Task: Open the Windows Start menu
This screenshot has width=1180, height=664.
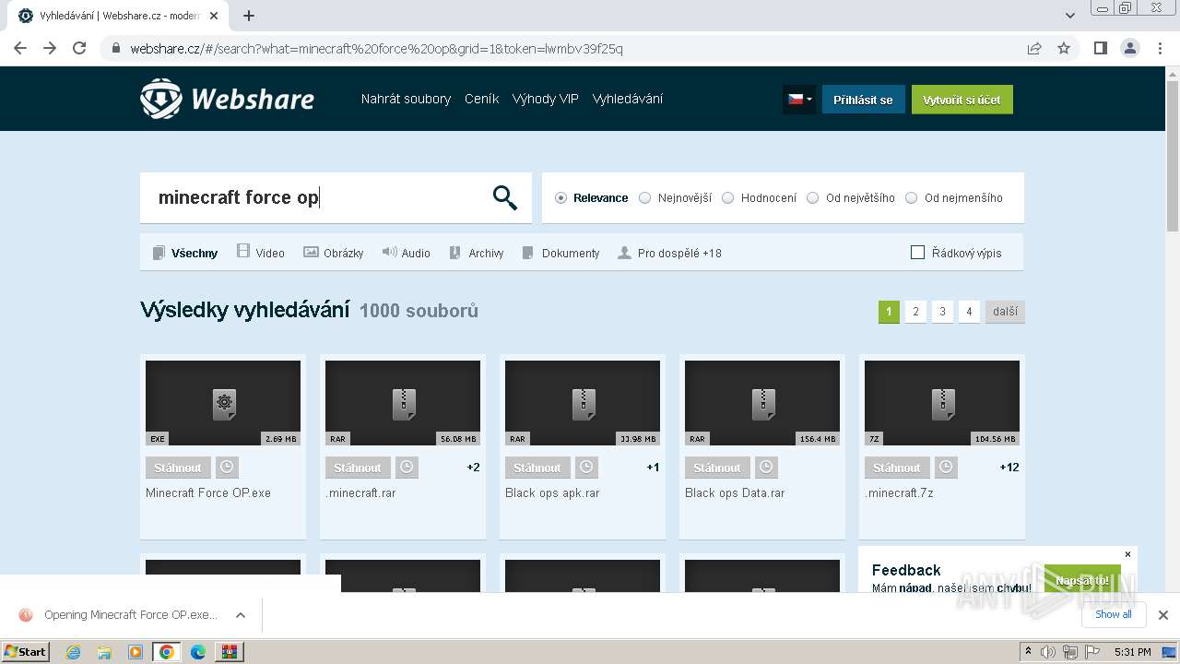Action: coord(26,651)
